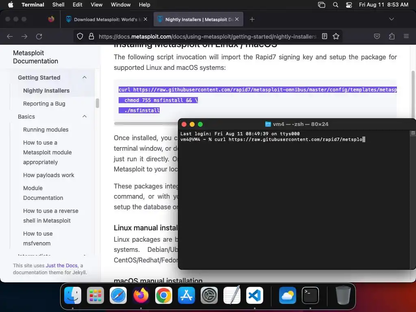Screen dimensions: 416x312
Task: Open Google Chrome from the Dock
Action: [x=164, y=295]
